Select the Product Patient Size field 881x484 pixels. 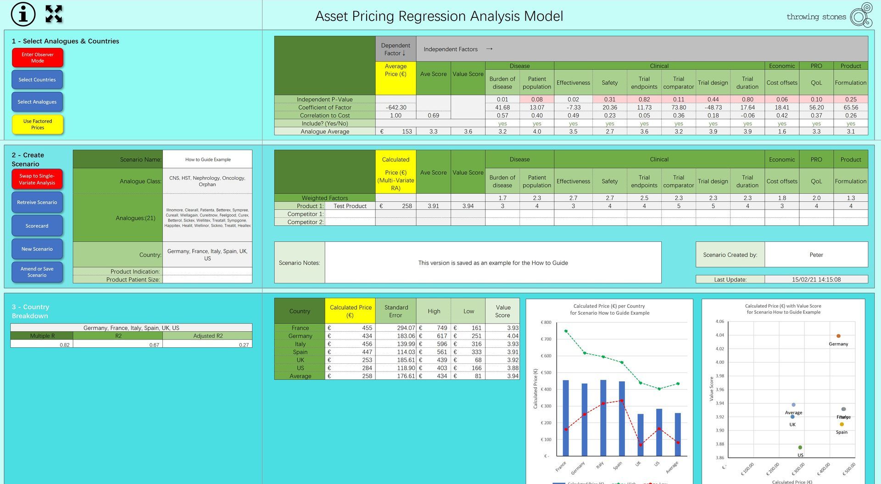(207, 279)
